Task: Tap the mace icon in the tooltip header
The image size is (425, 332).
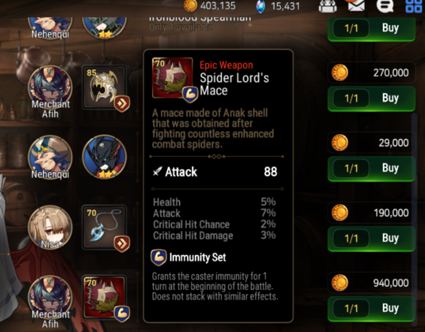Action: (x=173, y=77)
